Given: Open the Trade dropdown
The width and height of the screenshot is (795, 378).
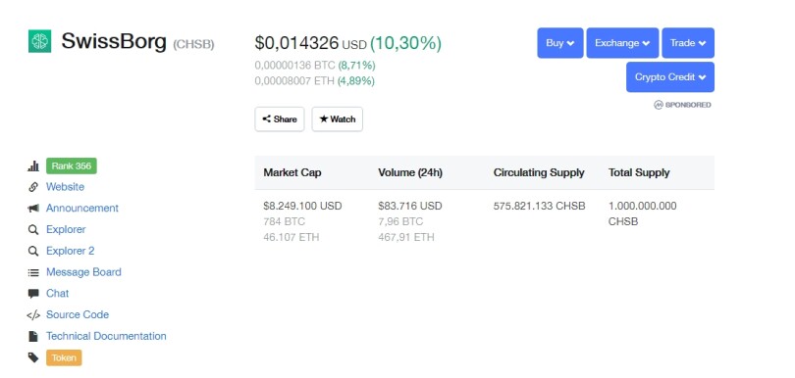Looking at the screenshot, I should point(688,43).
